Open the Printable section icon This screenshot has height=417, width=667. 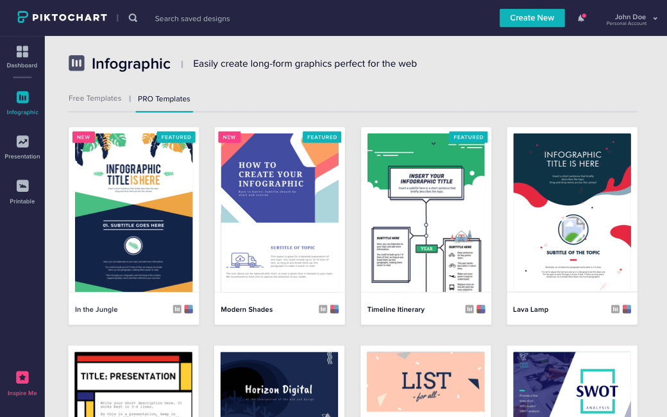(22, 186)
